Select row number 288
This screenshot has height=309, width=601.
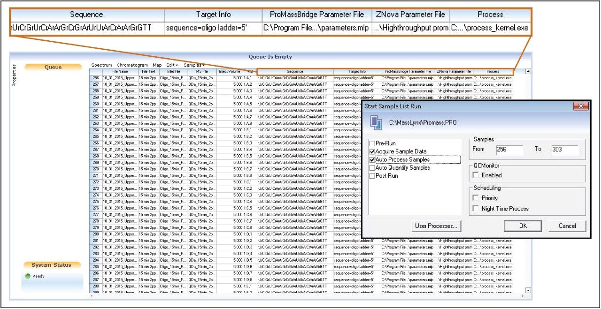click(x=96, y=286)
